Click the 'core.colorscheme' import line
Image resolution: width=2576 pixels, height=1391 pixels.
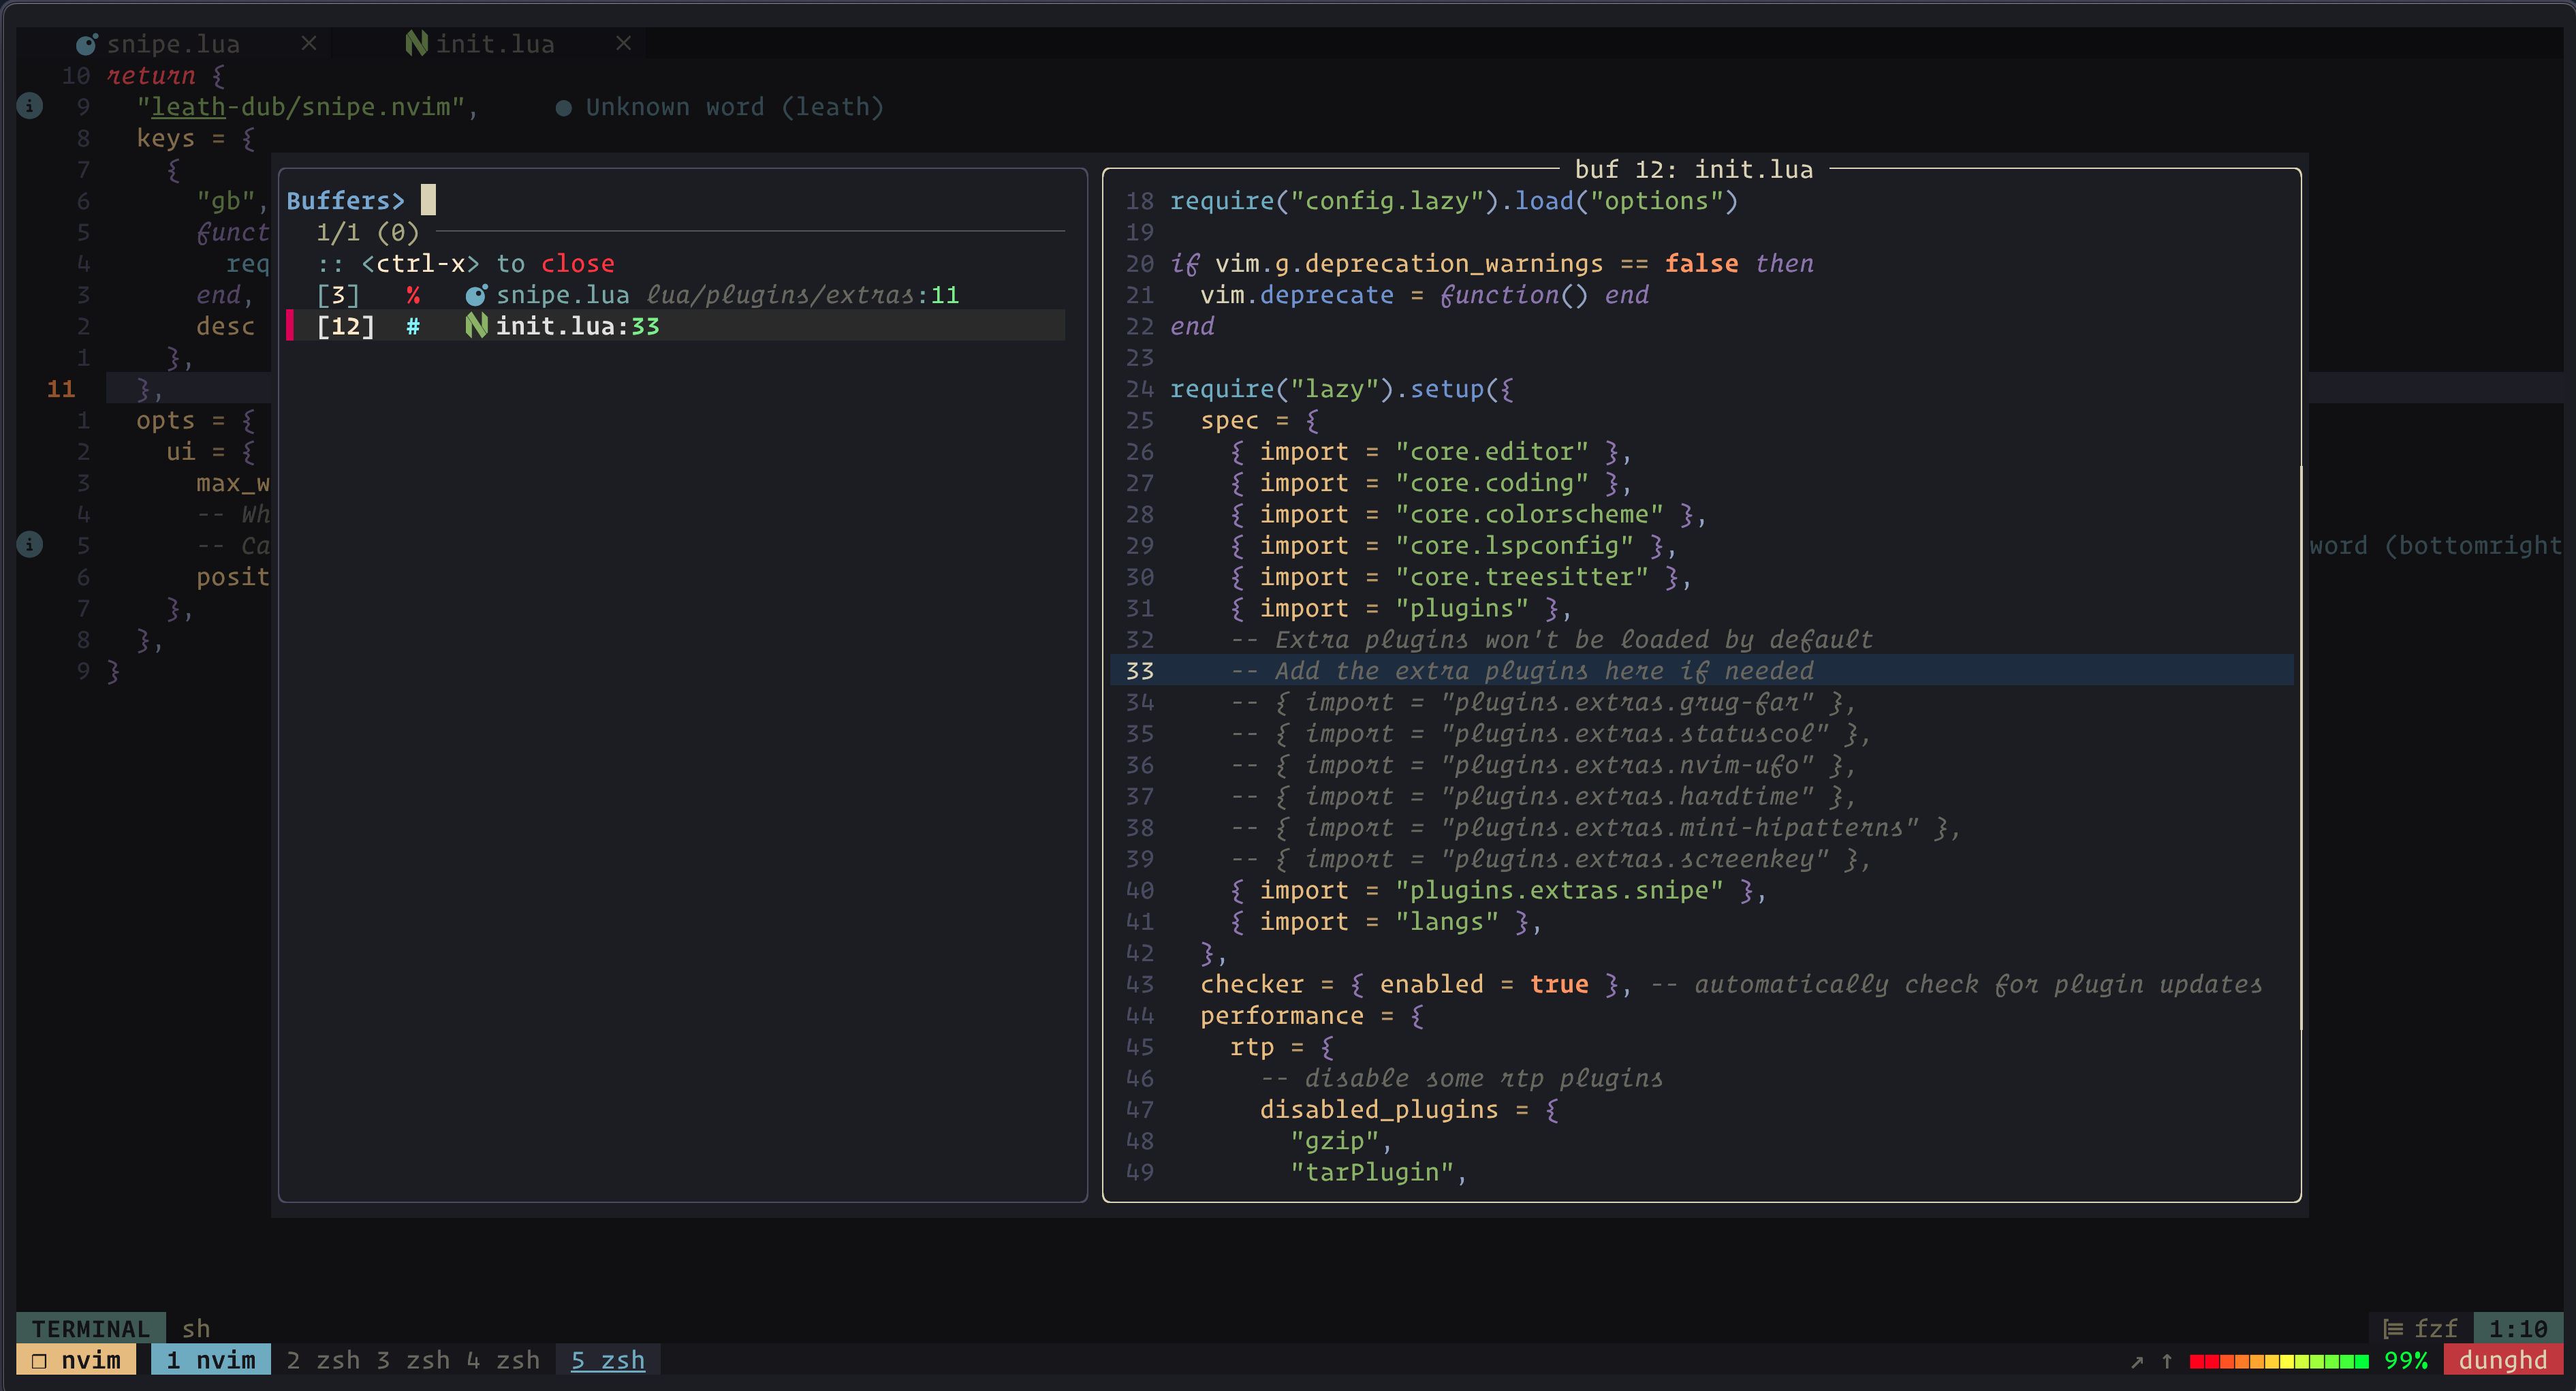point(1467,514)
